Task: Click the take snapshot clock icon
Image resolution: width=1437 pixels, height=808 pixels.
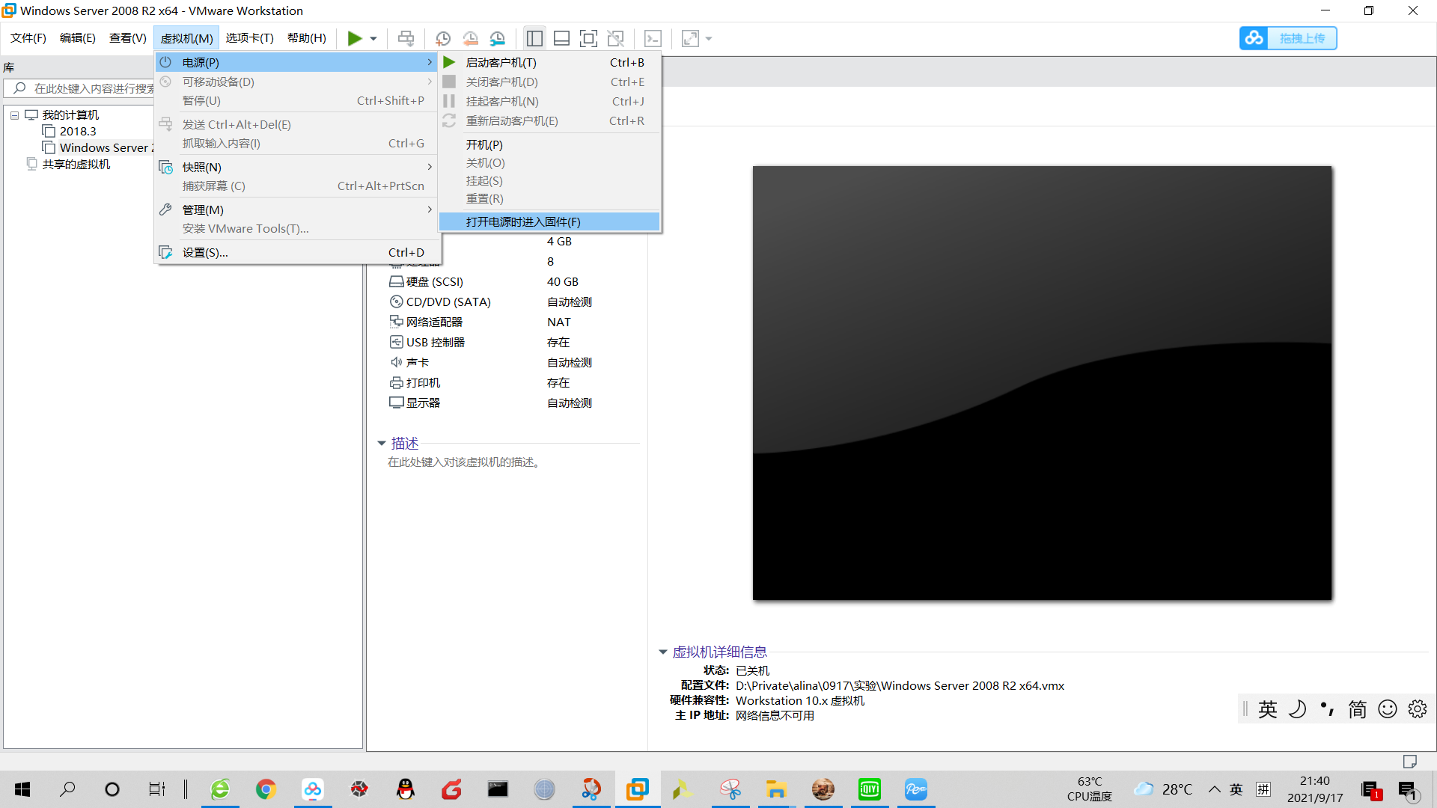Action: pyautogui.click(x=443, y=38)
